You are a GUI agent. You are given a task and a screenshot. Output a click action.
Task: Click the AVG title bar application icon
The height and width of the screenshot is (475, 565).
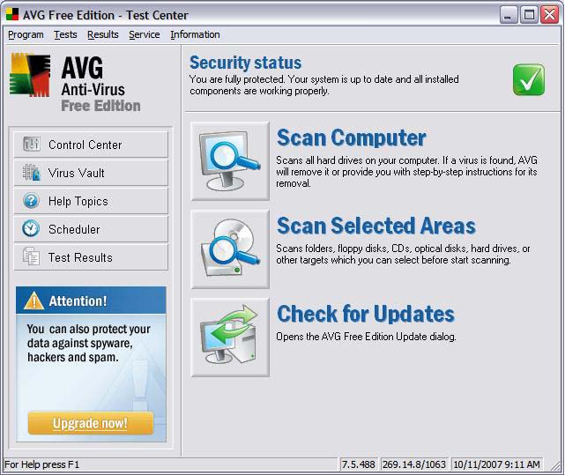coord(12,14)
